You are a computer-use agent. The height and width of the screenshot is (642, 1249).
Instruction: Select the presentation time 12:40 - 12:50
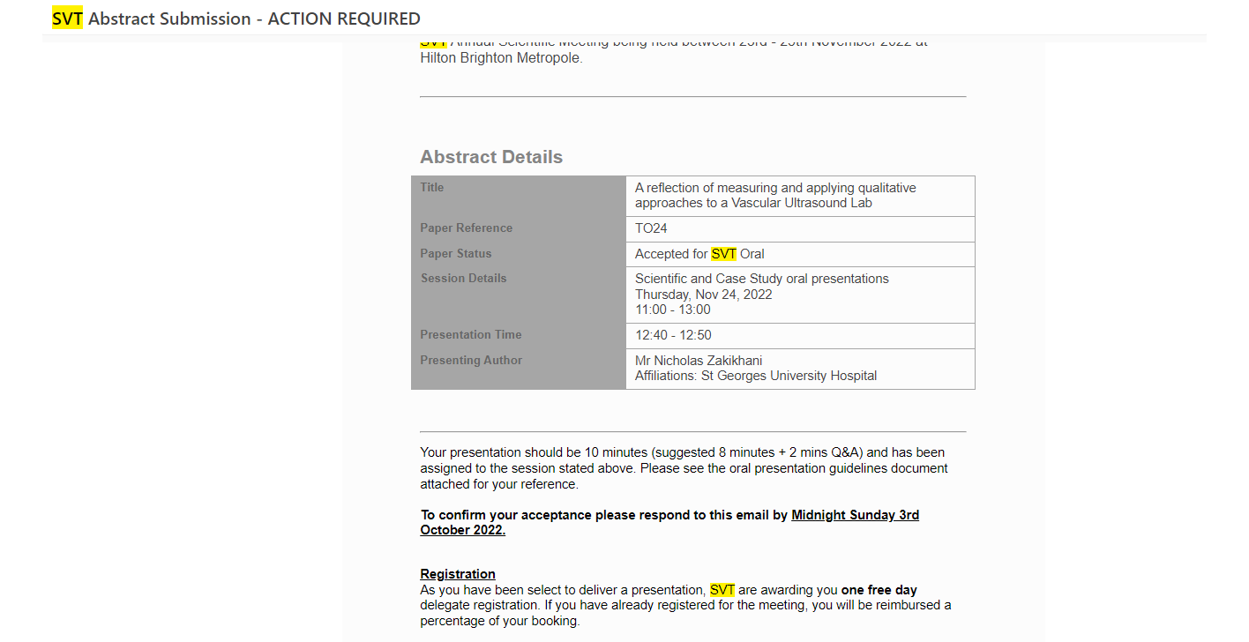coord(673,335)
